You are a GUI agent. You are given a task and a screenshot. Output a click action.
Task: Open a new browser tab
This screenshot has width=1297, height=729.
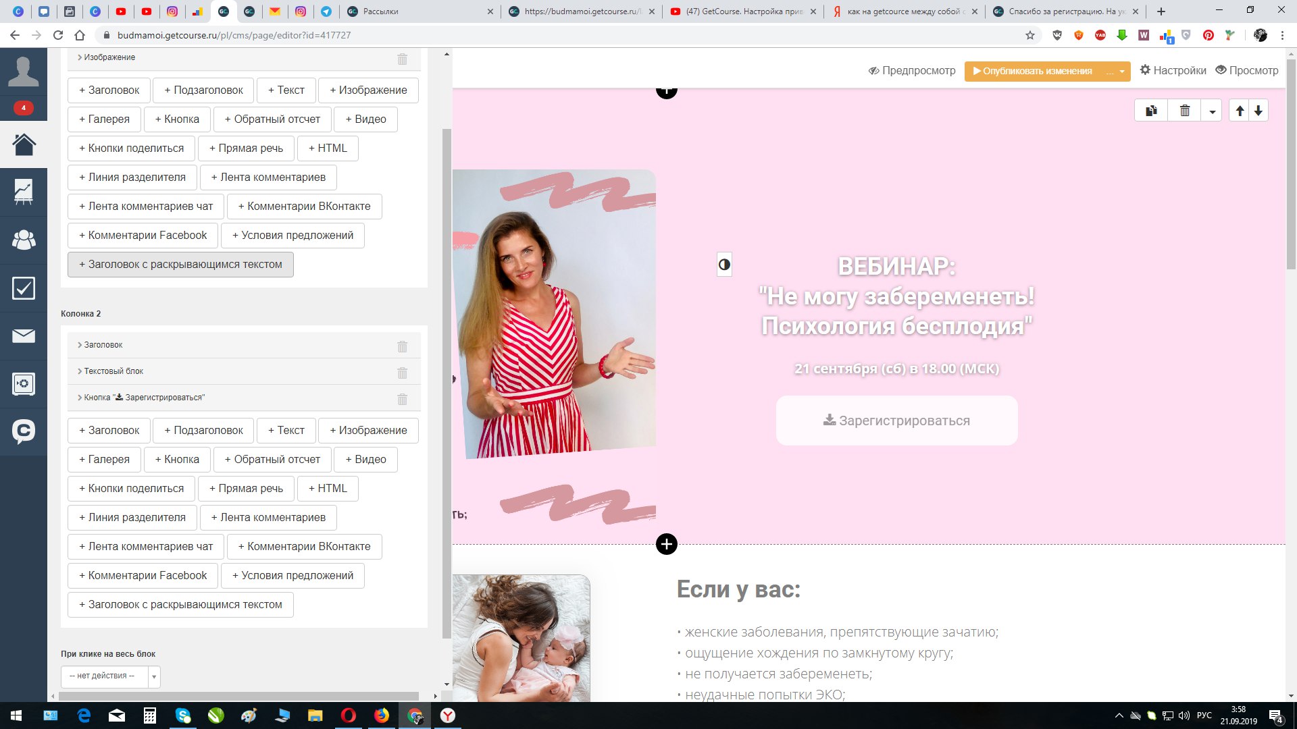coord(1161,11)
